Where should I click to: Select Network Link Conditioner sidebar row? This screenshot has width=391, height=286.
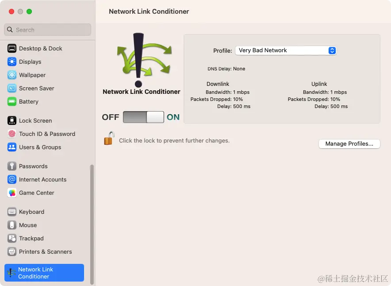click(x=44, y=273)
